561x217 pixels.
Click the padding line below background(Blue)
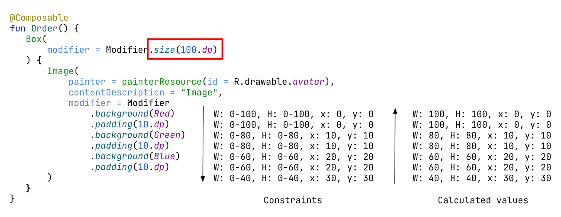pyautogui.click(x=130, y=167)
